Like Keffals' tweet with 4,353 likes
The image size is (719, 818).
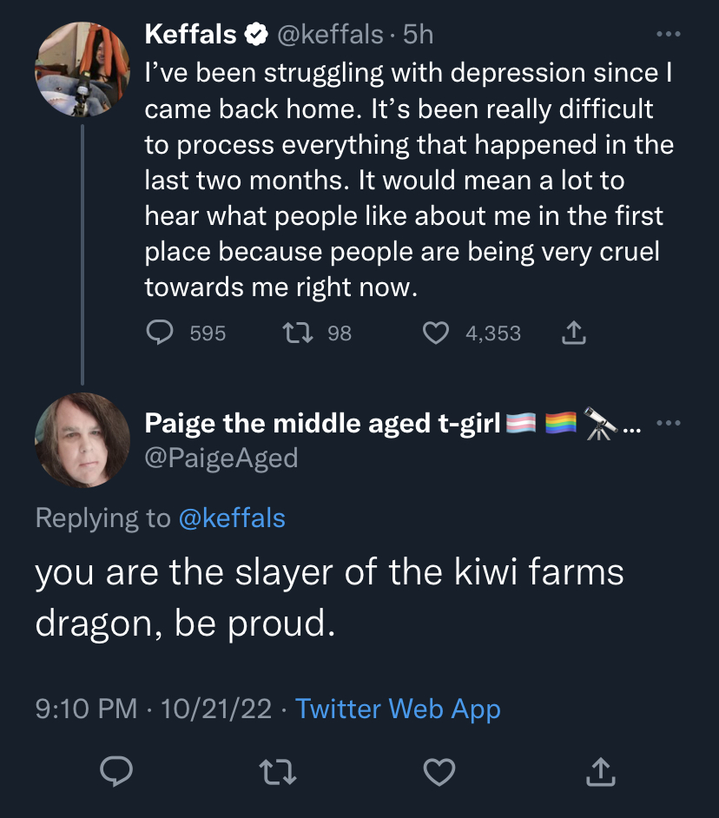436,333
